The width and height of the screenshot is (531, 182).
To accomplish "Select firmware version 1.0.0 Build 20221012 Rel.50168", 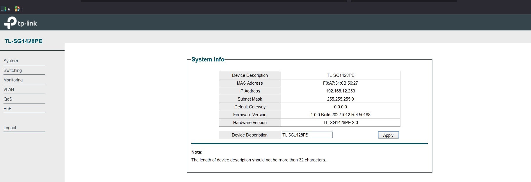I will click(341, 115).
